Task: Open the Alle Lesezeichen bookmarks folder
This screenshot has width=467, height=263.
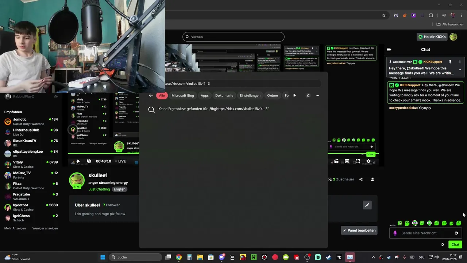Action: [x=450, y=24]
